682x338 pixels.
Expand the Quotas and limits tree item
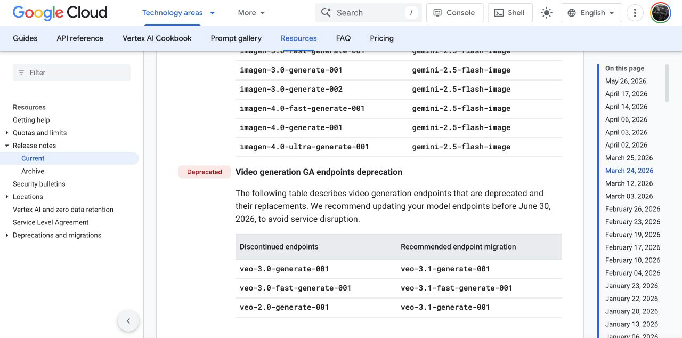tap(7, 133)
